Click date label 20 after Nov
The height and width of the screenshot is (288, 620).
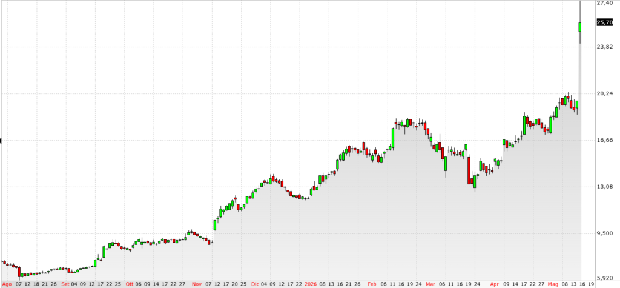[234, 284]
